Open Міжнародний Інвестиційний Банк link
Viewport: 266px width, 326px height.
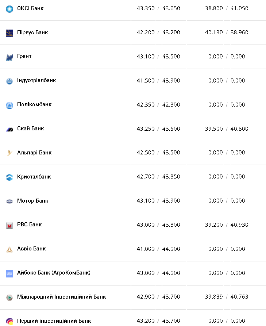pos(61,297)
